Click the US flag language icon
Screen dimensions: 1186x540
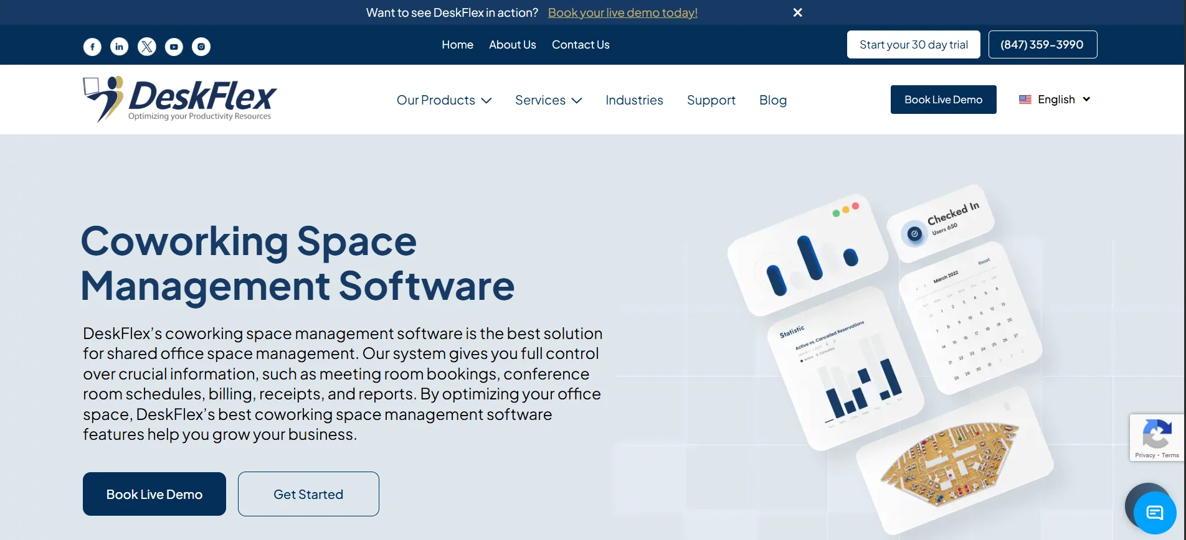[x=1025, y=100]
